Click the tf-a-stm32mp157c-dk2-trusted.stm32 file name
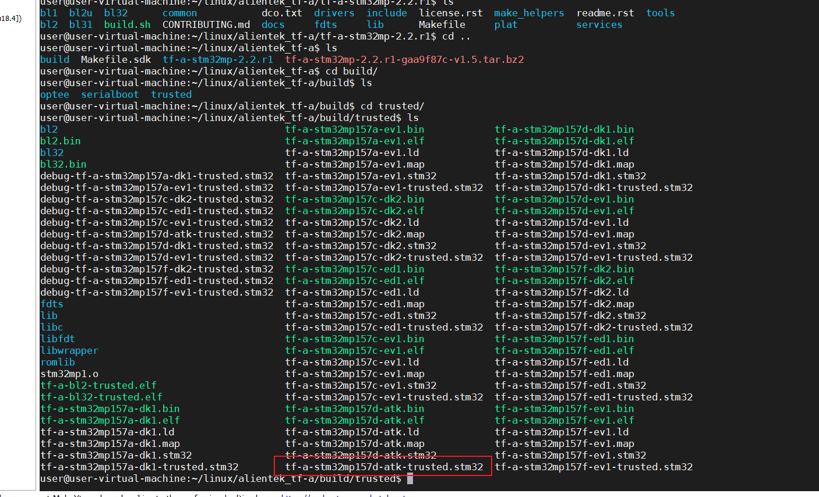This screenshot has width=819, height=497. click(x=384, y=257)
